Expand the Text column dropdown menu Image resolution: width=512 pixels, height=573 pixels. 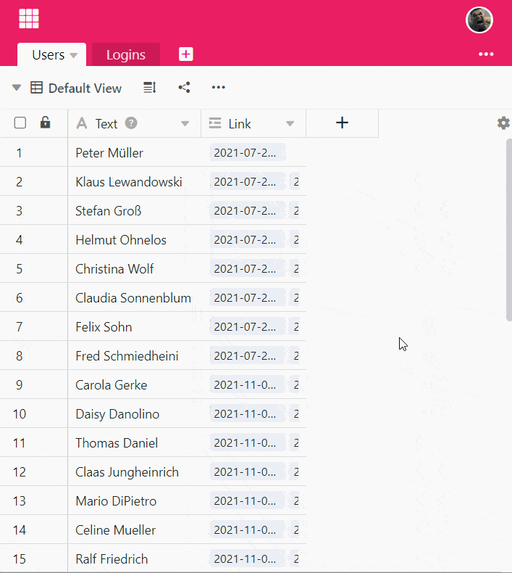pos(185,124)
